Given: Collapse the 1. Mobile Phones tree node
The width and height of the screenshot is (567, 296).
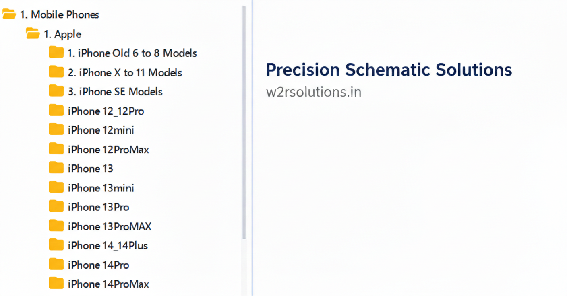Looking at the screenshot, I should point(59,15).
